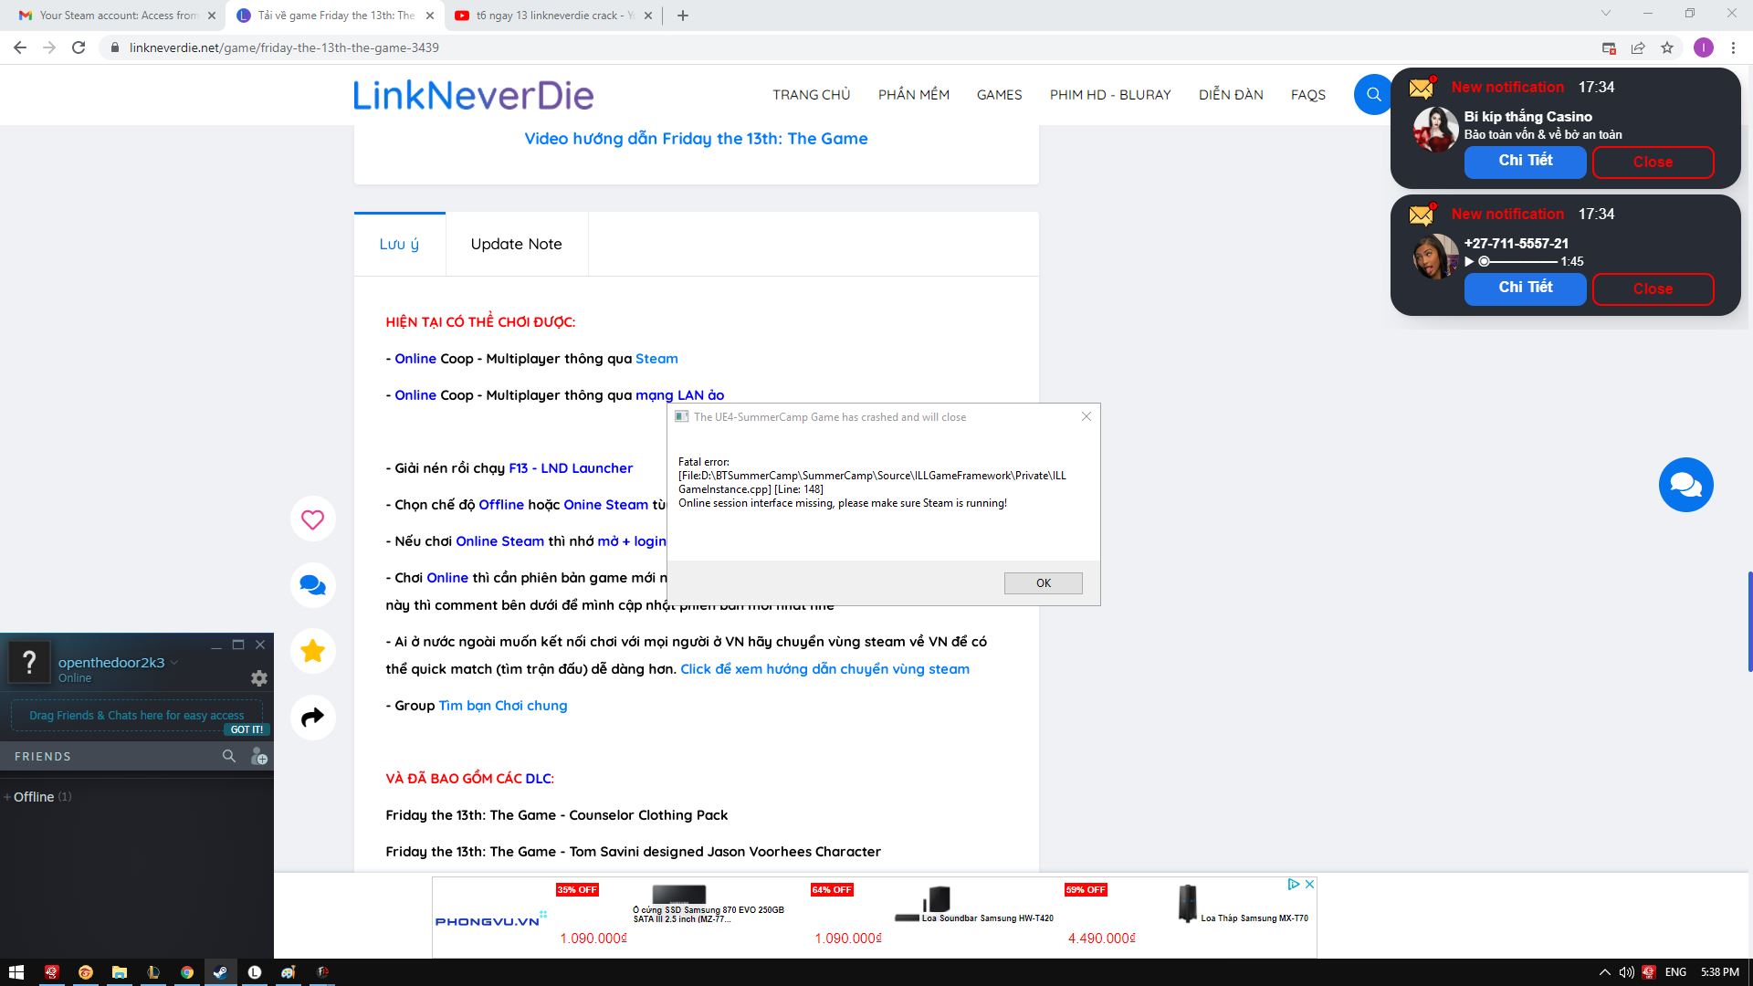Open the blue live chat bubble
The width and height of the screenshot is (1753, 986).
[1685, 485]
